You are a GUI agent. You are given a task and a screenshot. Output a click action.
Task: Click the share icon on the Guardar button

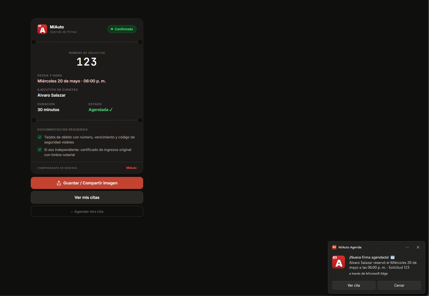coord(59,183)
